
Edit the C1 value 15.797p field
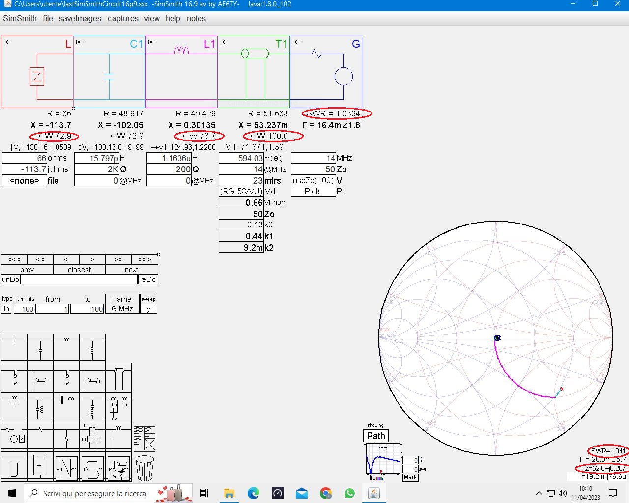click(x=97, y=158)
